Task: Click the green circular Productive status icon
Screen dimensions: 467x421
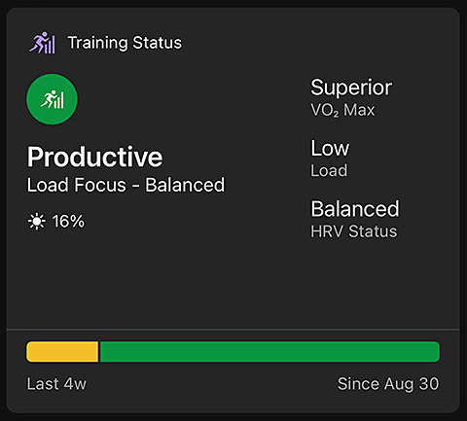Action: coord(52,99)
